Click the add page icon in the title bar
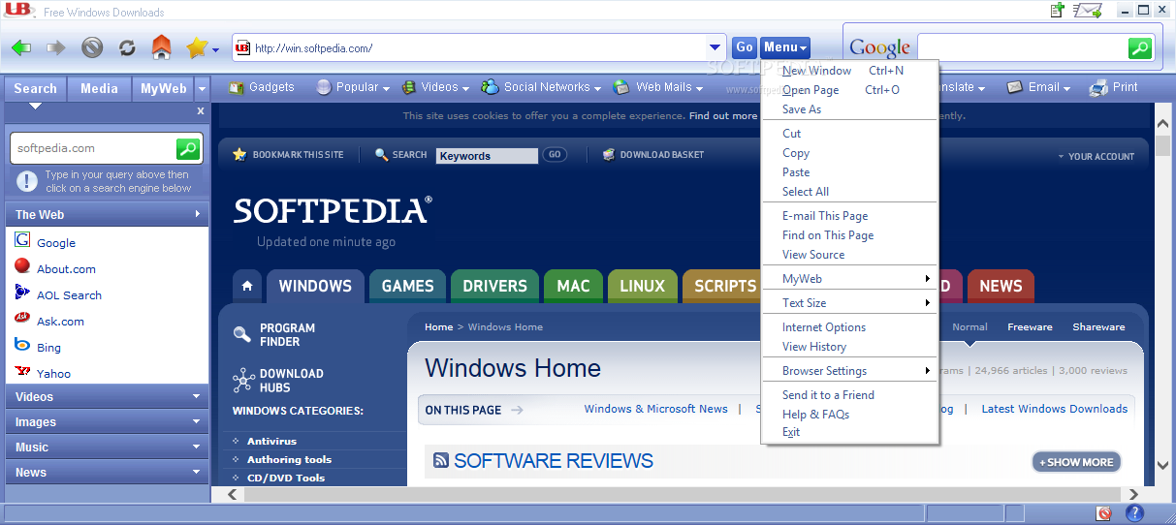This screenshot has width=1176, height=525. click(x=1058, y=11)
